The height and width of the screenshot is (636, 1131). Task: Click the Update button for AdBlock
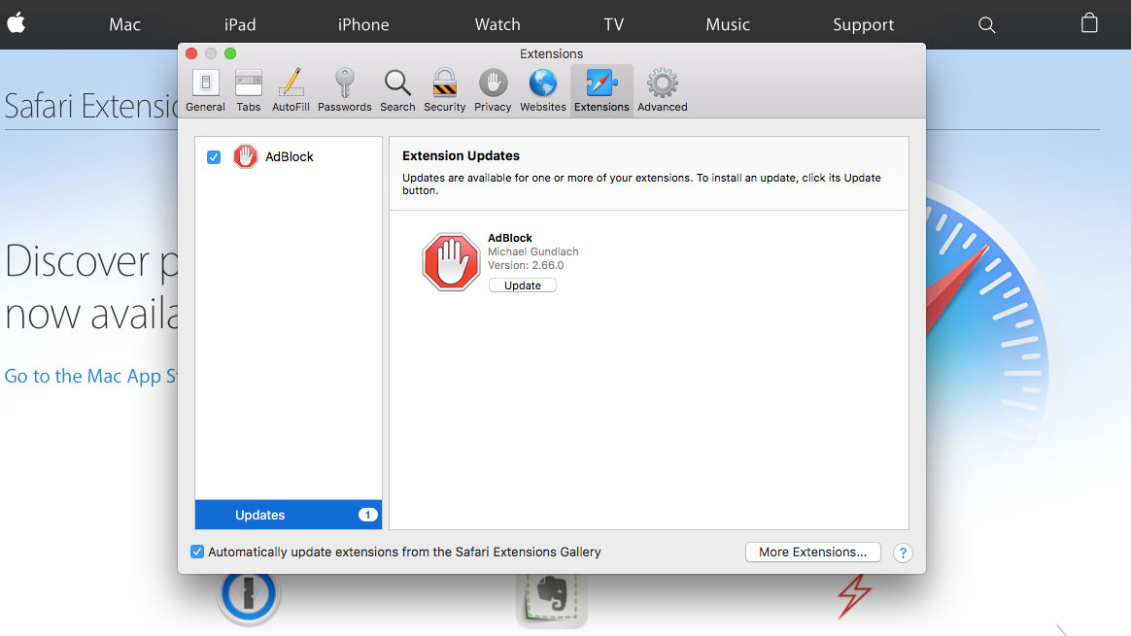[522, 285]
